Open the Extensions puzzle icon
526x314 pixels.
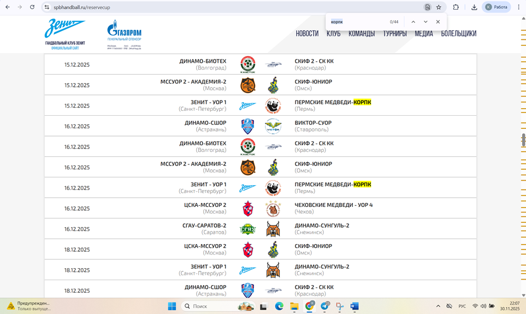(x=456, y=7)
